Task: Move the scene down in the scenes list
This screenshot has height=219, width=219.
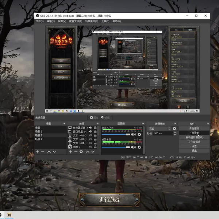Action: pyautogui.click(x=54, y=152)
